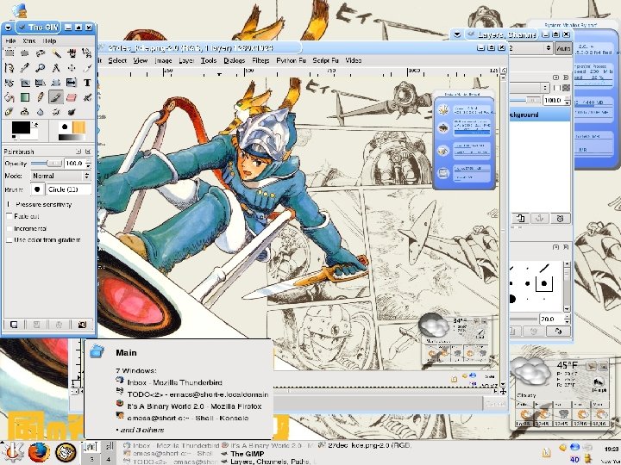Enable Use color from gradient checkbox

pyautogui.click(x=9, y=240)
